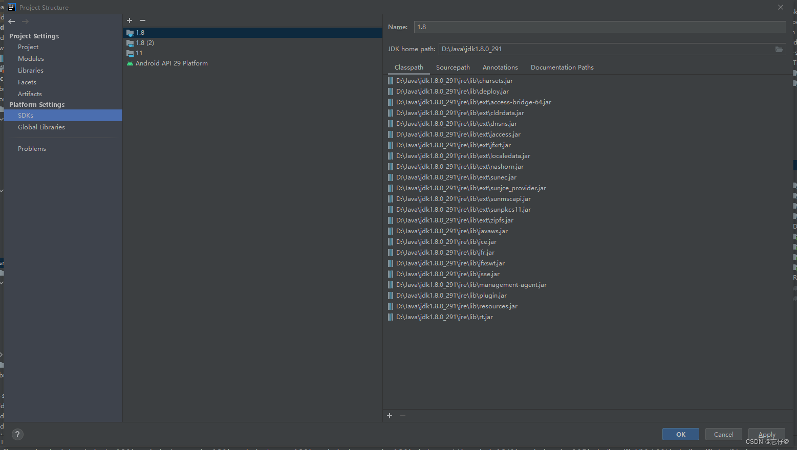The width and height of the screenshot is (797, 450).
Task: Switch to the Sourcepath tab
Action: pos(453,67)
